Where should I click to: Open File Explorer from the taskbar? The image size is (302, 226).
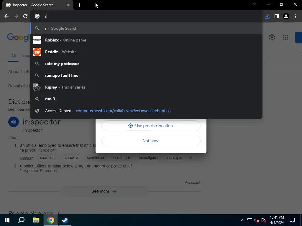[x=36, y=220]
